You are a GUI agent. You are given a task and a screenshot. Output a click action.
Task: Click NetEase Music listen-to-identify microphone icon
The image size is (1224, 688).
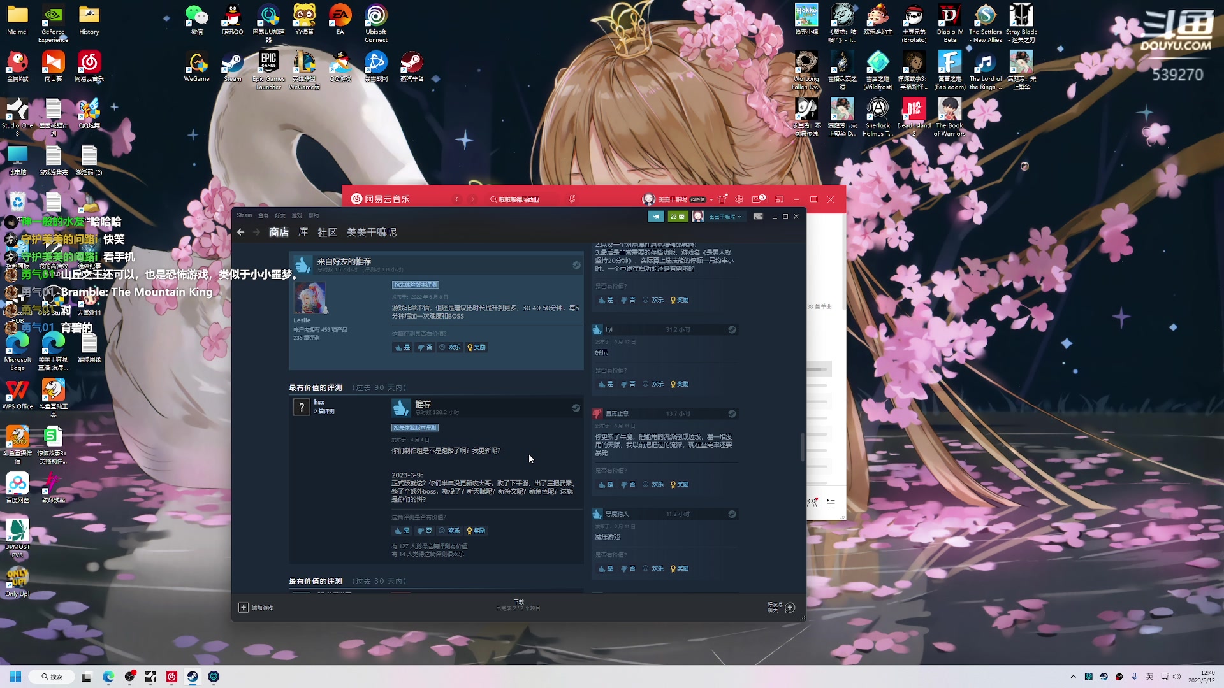[572, 199]
